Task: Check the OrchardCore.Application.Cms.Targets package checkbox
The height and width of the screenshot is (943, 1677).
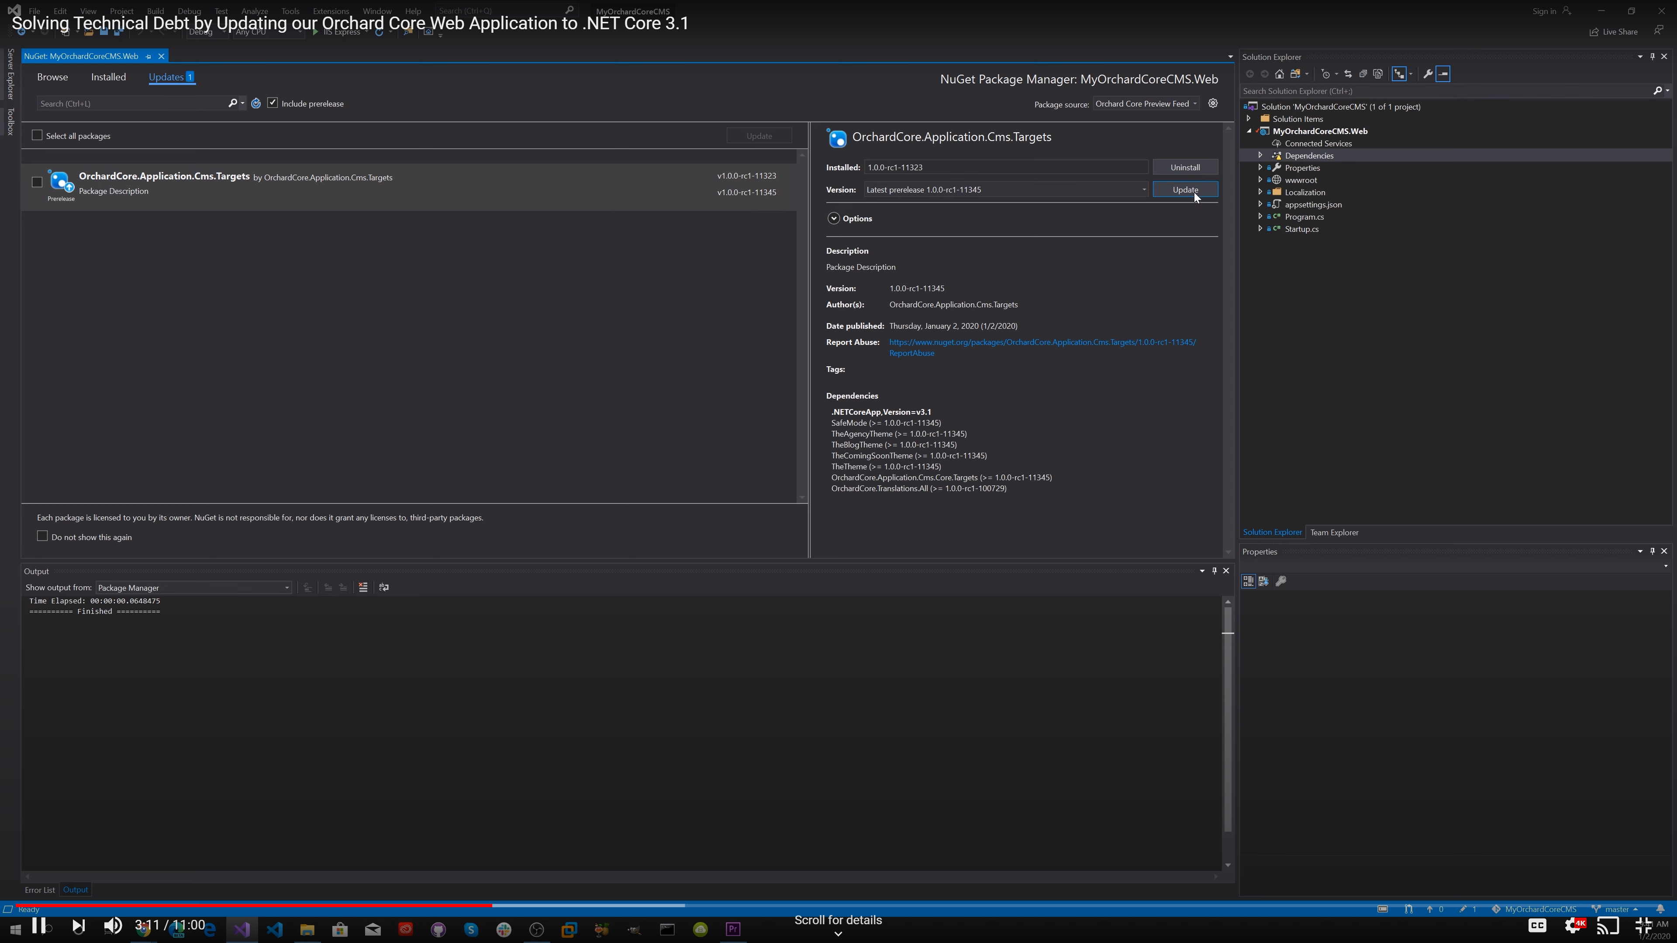Action: click(x=37, y=182)
